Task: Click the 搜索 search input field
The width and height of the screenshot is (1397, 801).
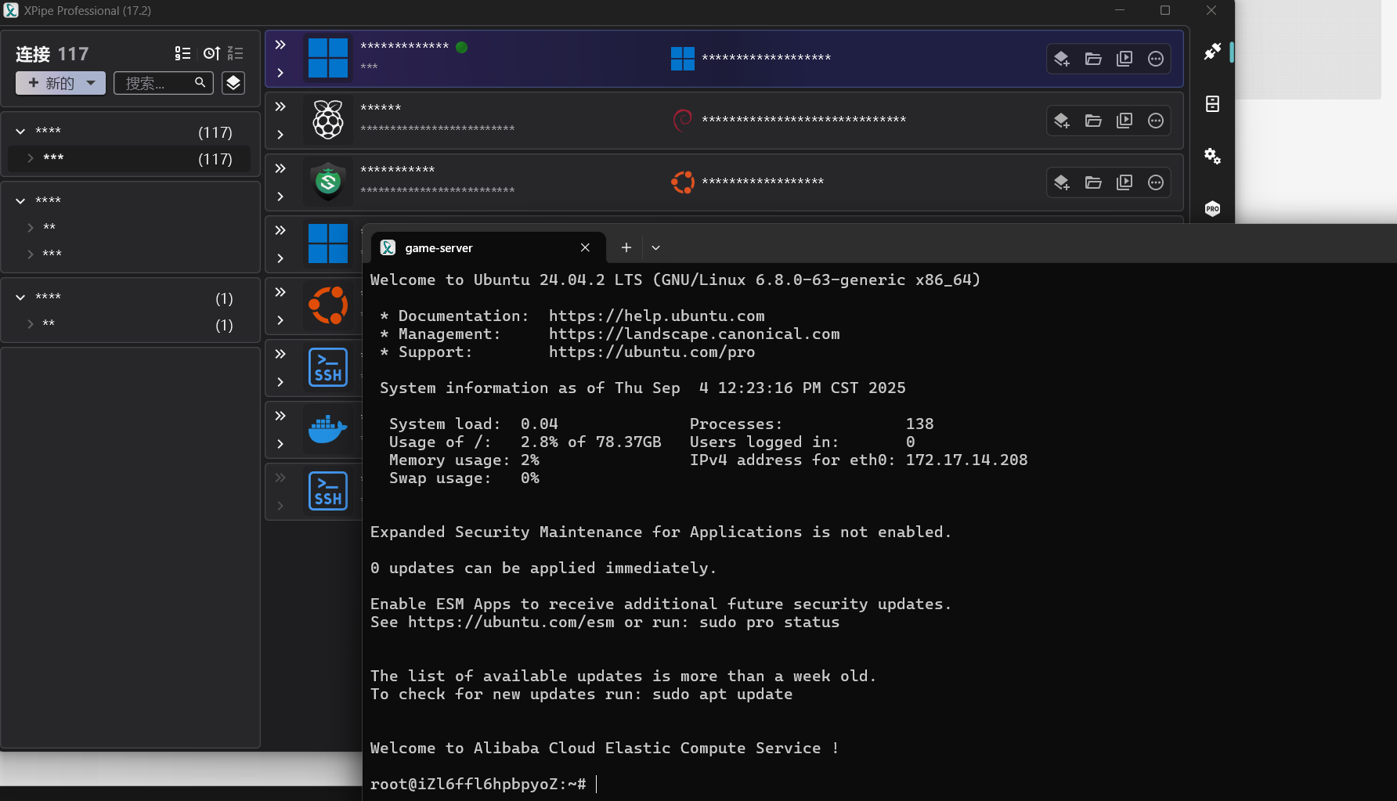Action: coord(164,83)
